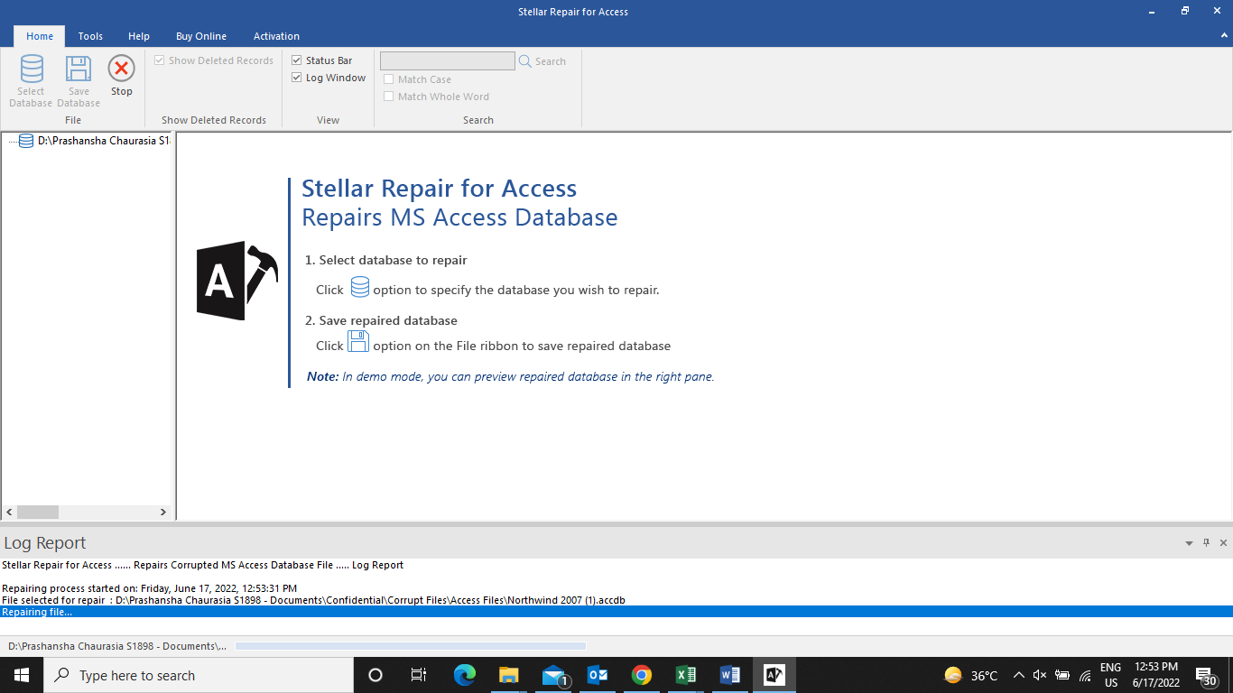Pin the Log Report panel
The image size is (1233, 693).
click(1206, 542)
